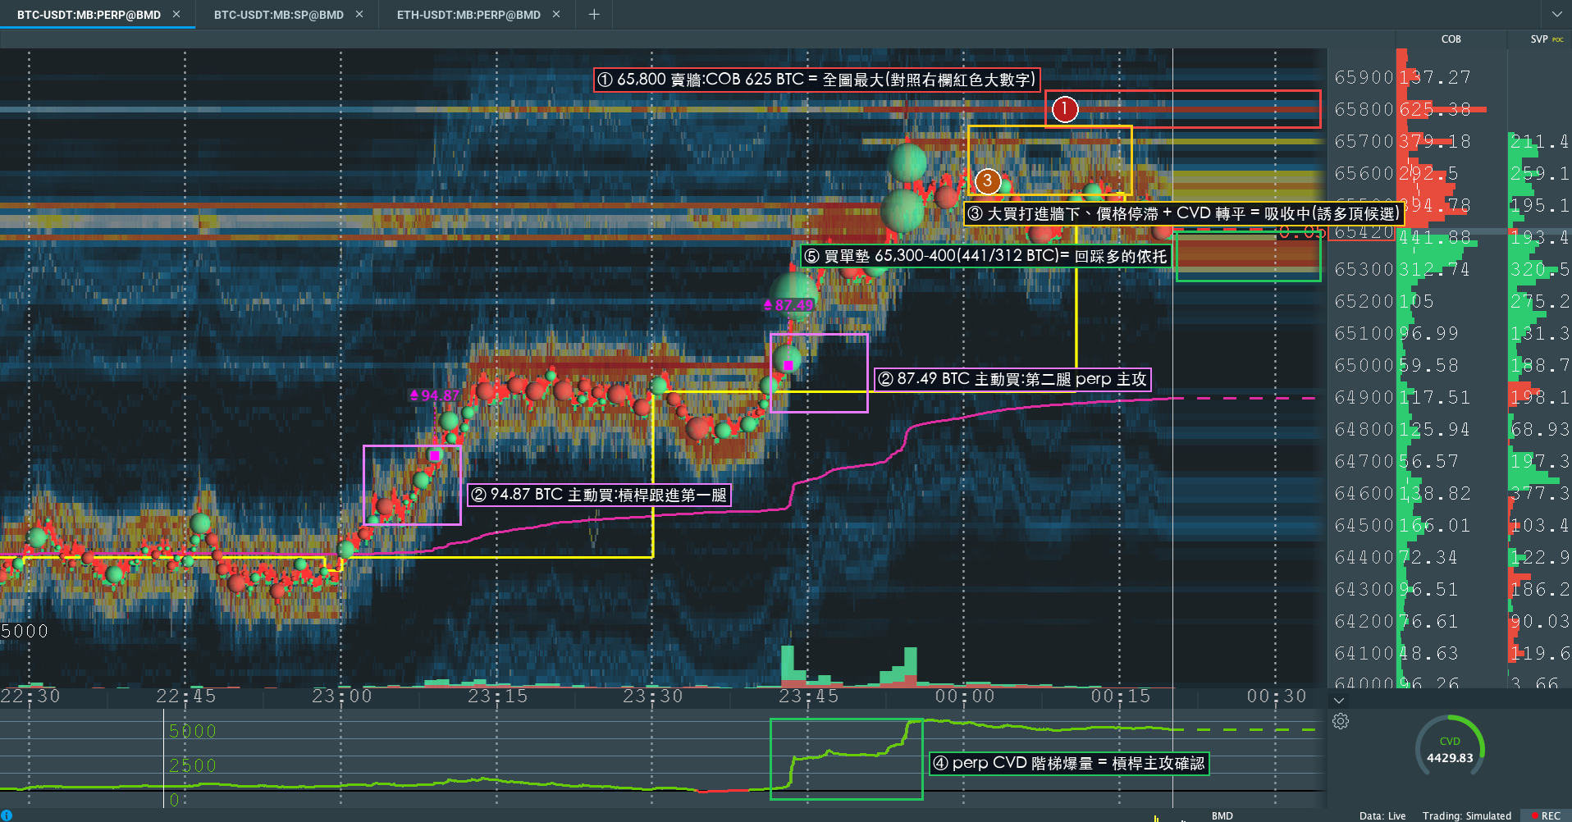Click the Data: Live status
The width and height of the screenshot is (1572, 822).
pos(1382,815)
